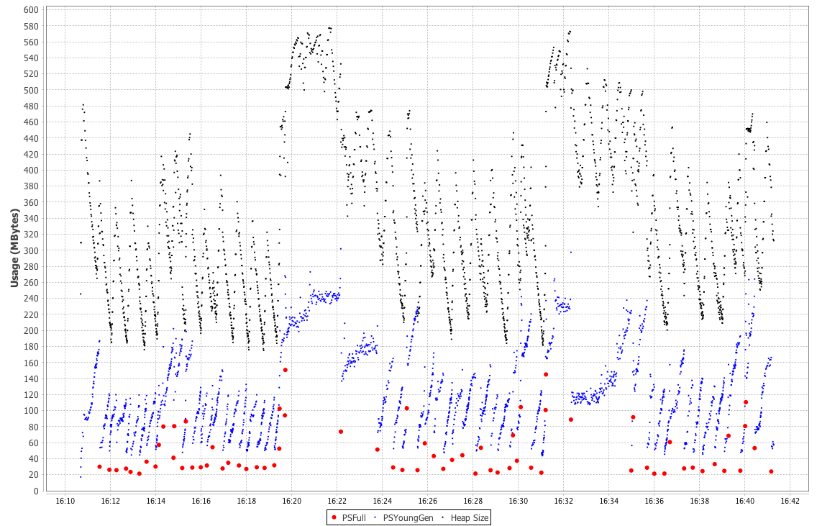Click the 240 tick label on the y-axis
The width and height of the screenshot is (817, 526).
(31, 299)
